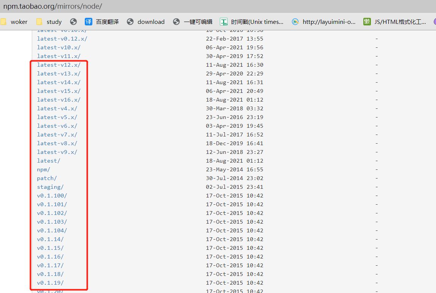Click the download bookmark globe icon

pyautogui.click(x=130, y=22)
